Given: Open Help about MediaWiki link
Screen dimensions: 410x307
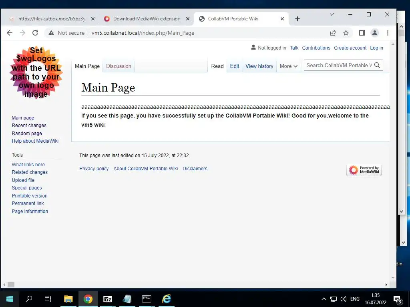Looking at the screenshot, I should (35, 141).
